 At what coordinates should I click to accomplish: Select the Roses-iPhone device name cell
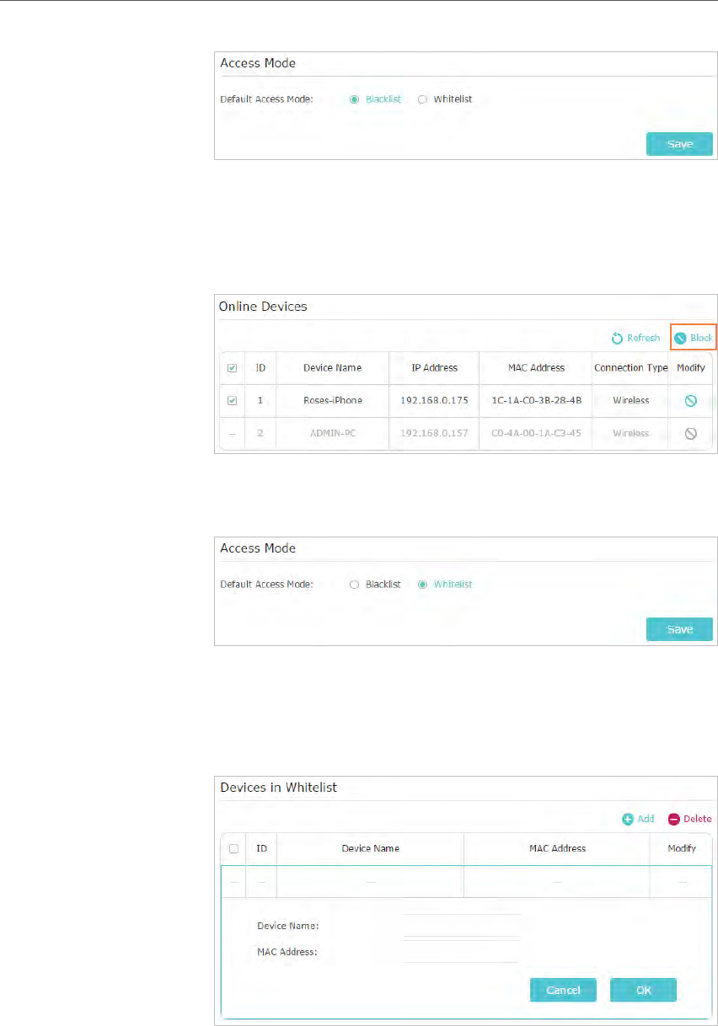click(x=333, y=400)
